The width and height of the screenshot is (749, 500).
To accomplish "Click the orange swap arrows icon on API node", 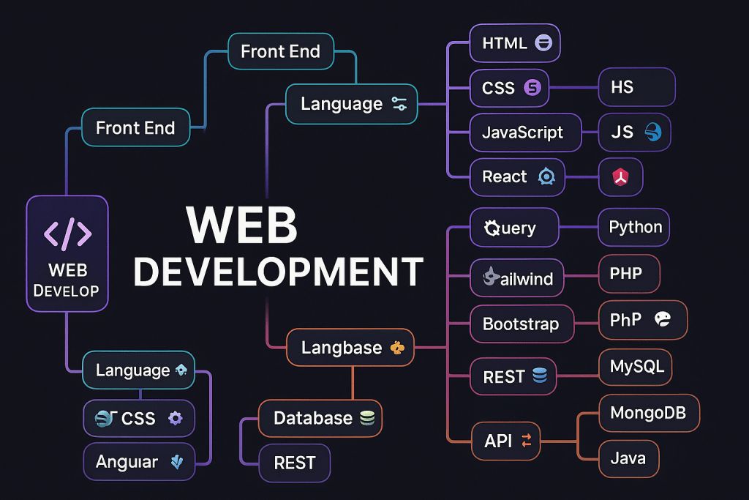I will tap(527, 441).
